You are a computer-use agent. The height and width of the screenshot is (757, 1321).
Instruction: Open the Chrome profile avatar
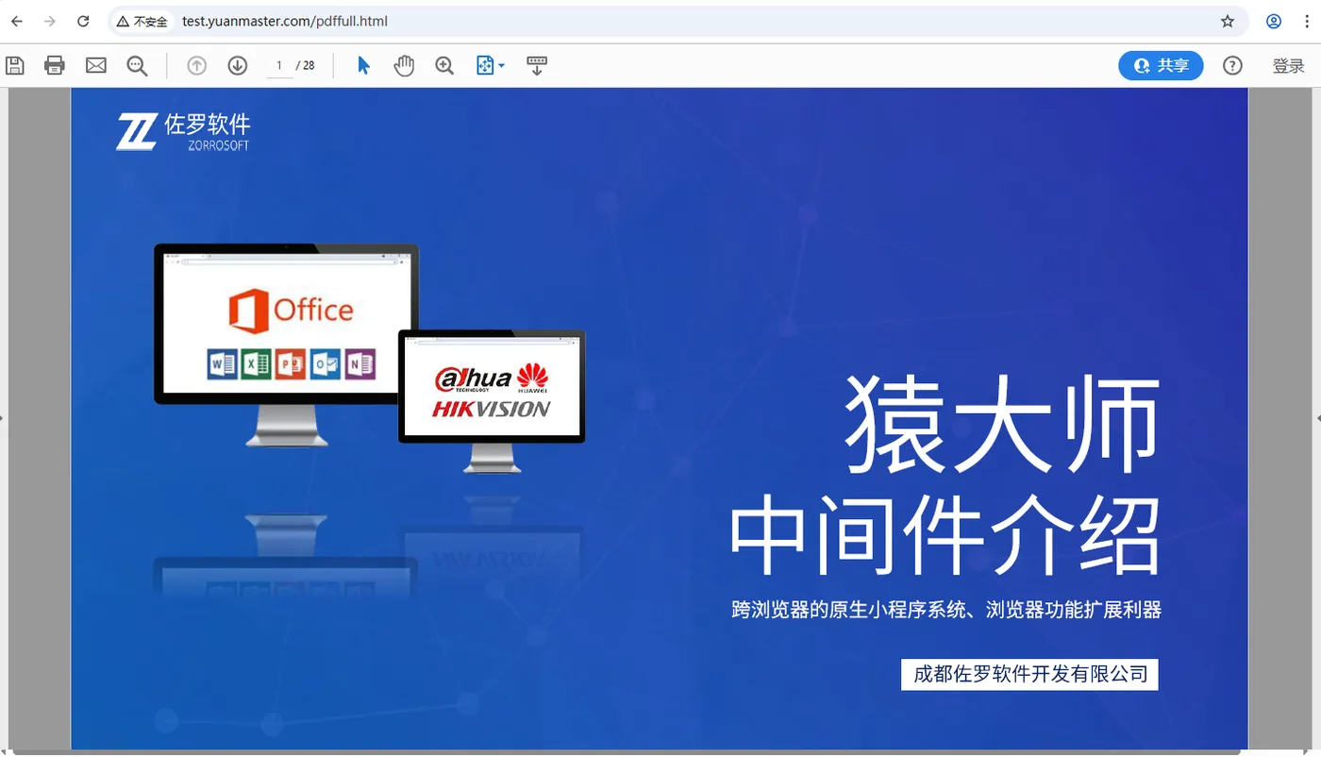[x=1273, y=21]
